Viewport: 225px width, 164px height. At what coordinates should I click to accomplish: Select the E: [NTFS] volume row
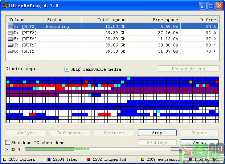coord(112,39)
